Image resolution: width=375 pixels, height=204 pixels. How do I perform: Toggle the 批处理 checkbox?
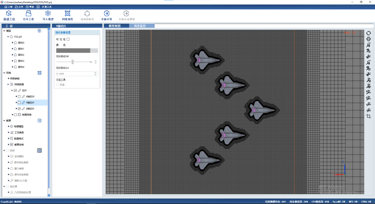point(8,187)
